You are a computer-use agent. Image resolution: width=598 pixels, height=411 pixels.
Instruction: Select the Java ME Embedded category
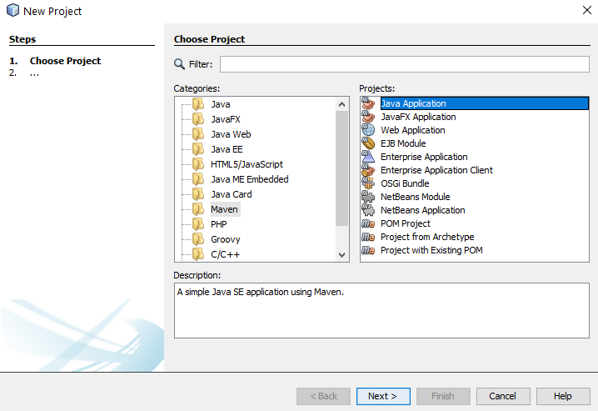249,179
